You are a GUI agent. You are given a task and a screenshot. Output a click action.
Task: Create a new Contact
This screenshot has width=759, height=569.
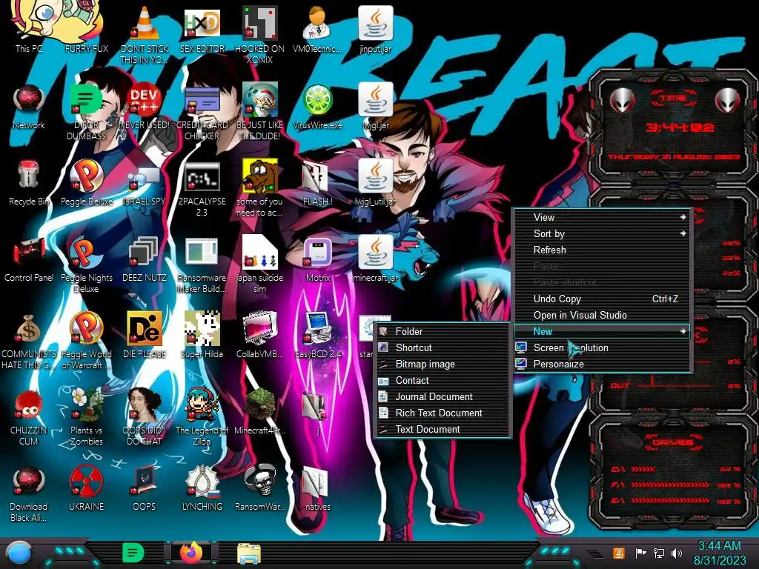coord(443,381)
